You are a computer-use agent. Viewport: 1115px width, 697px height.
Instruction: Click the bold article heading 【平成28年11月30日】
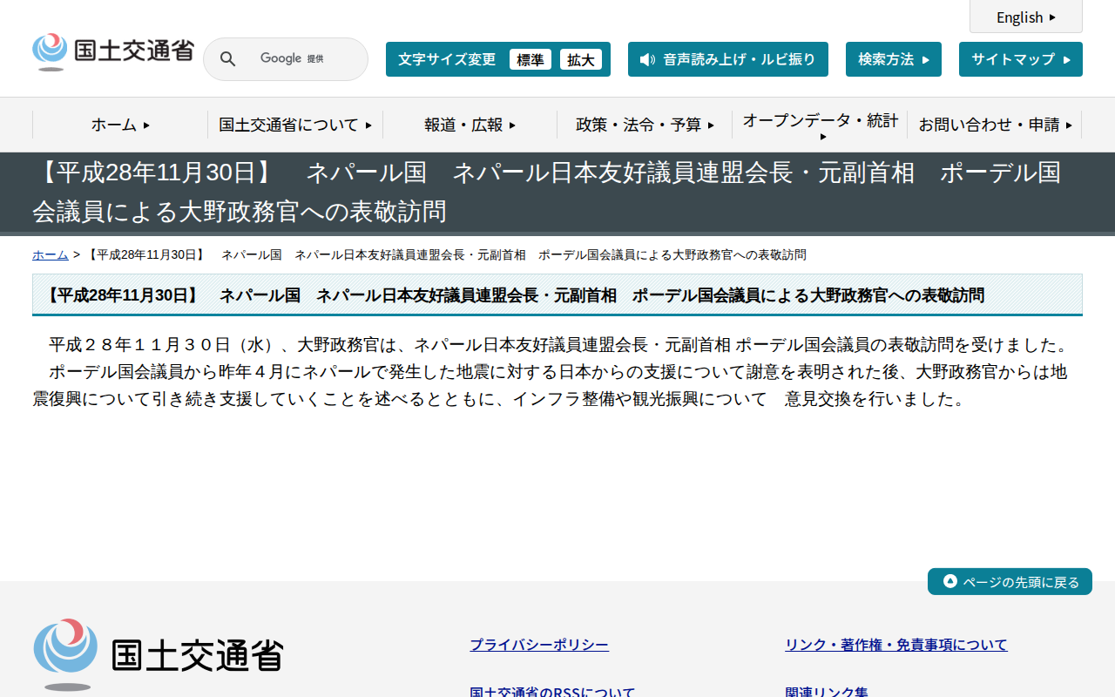(x=514, y=295)
